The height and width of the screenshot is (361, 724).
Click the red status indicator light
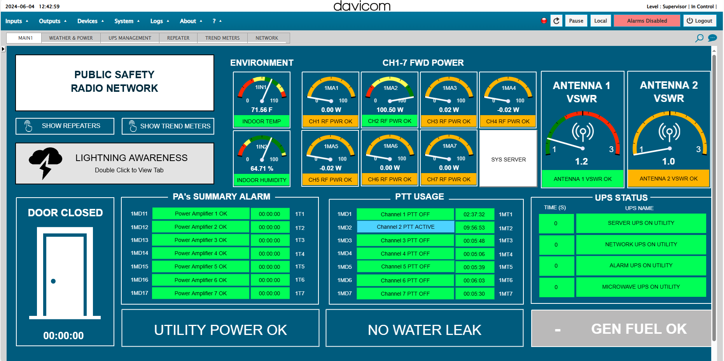[544, 21]
